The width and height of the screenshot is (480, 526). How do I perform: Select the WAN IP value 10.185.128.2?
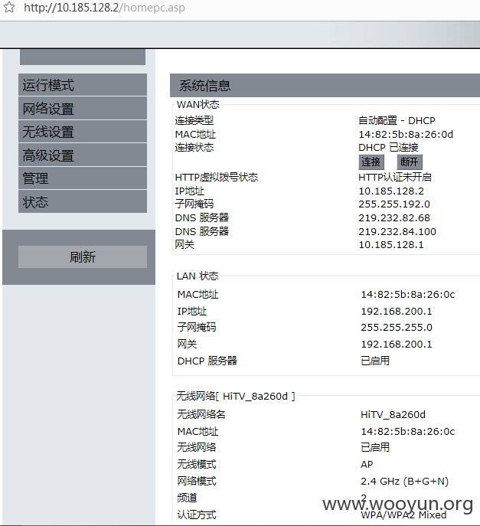[391, 191]
